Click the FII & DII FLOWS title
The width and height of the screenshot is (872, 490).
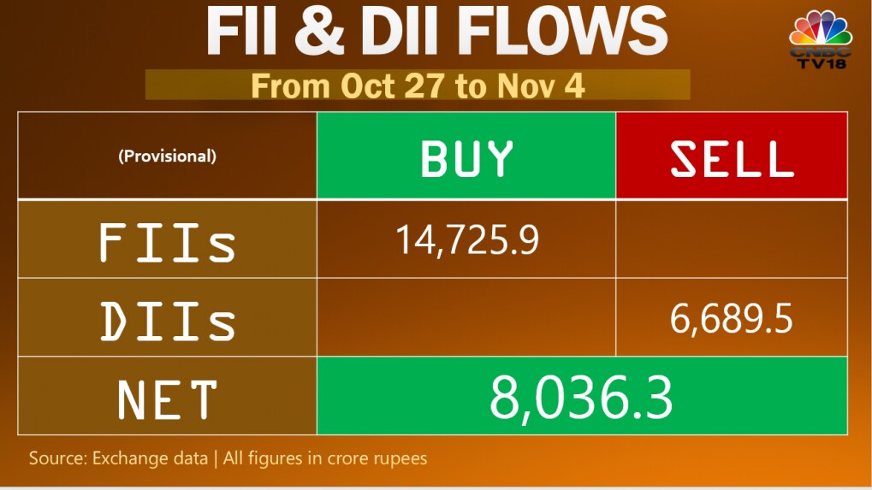click(436, 34)
